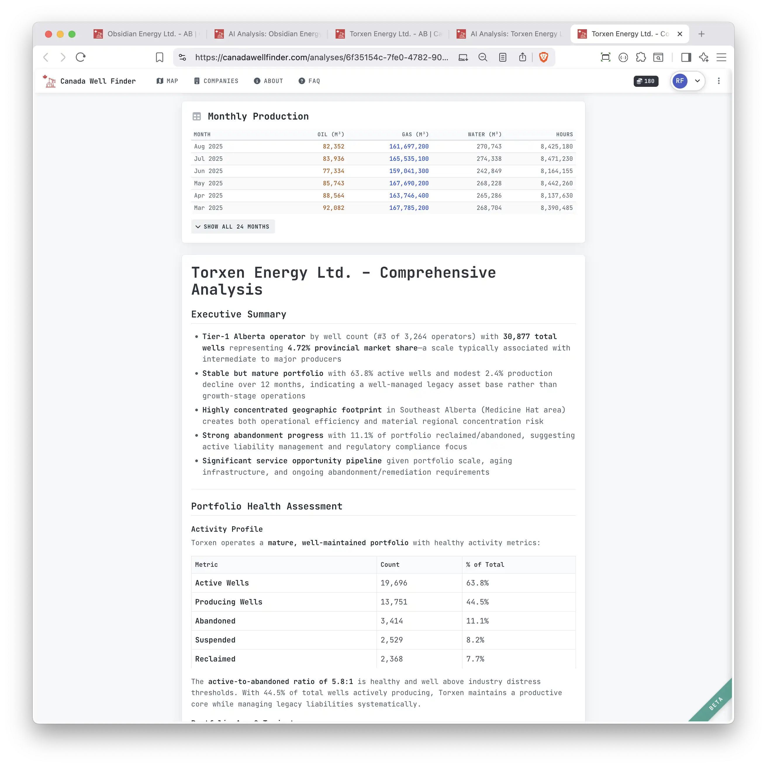Toggle the sidebar panel icon in browser toolbar

pyautogui.click(x=686, y=57)
